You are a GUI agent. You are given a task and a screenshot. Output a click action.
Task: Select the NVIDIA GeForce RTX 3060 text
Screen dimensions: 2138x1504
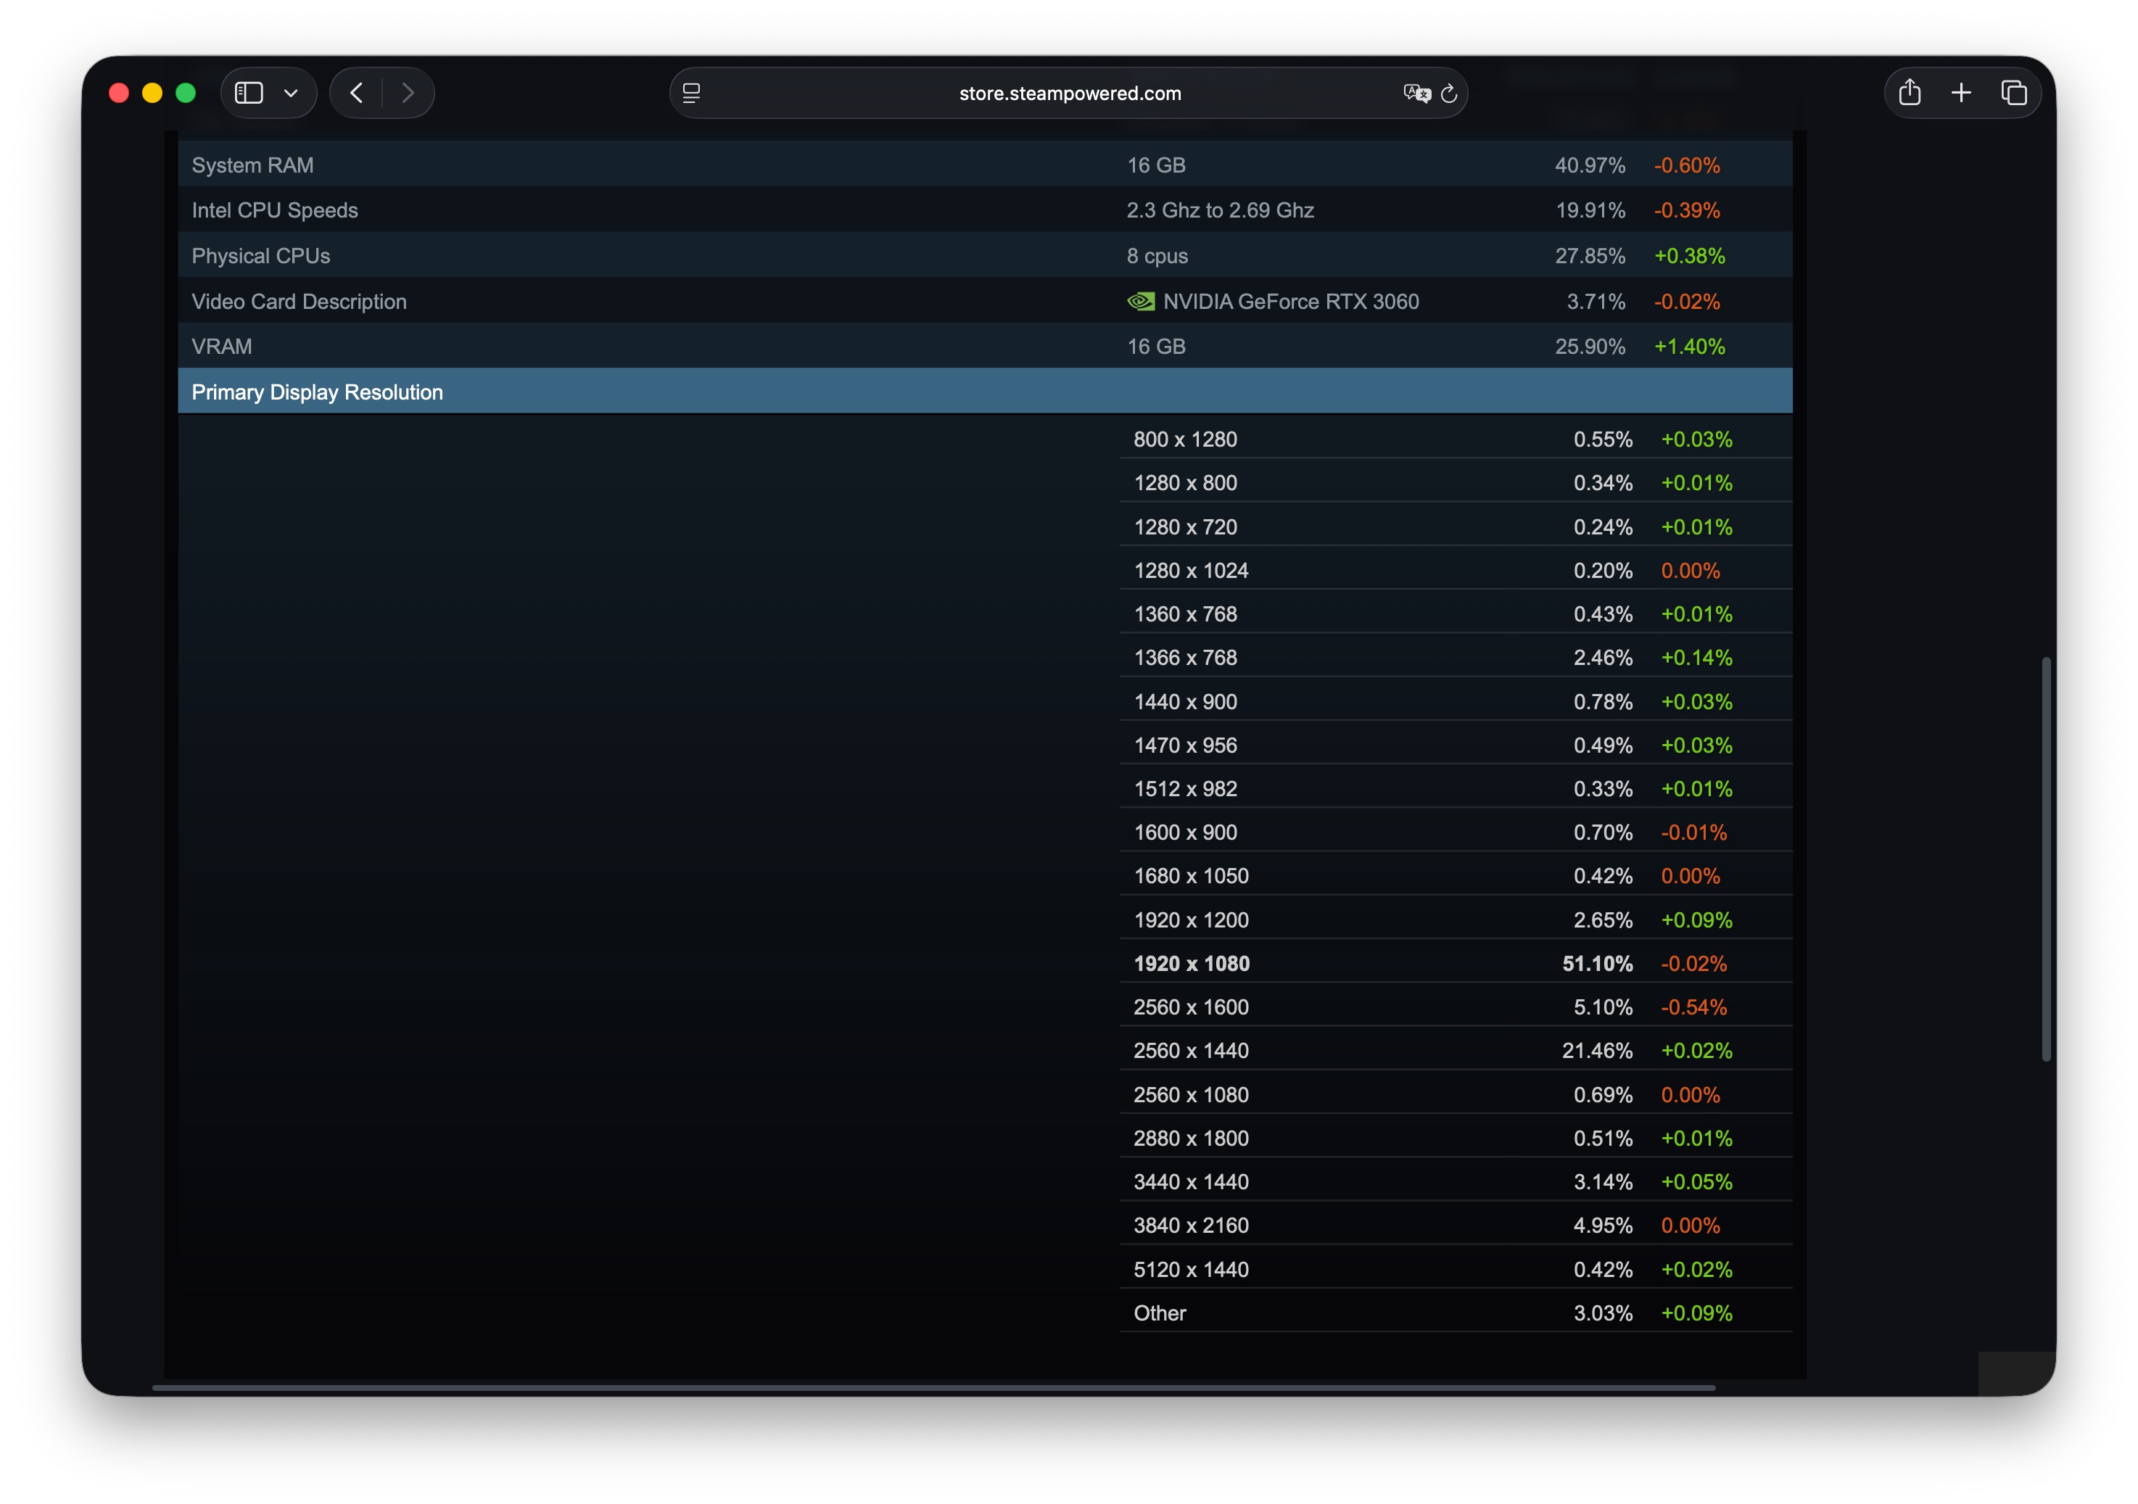coord(1291,301)
